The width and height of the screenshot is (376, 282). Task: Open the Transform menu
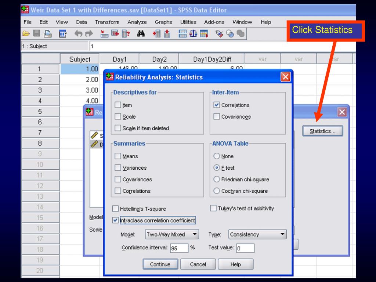coord(107,22)
